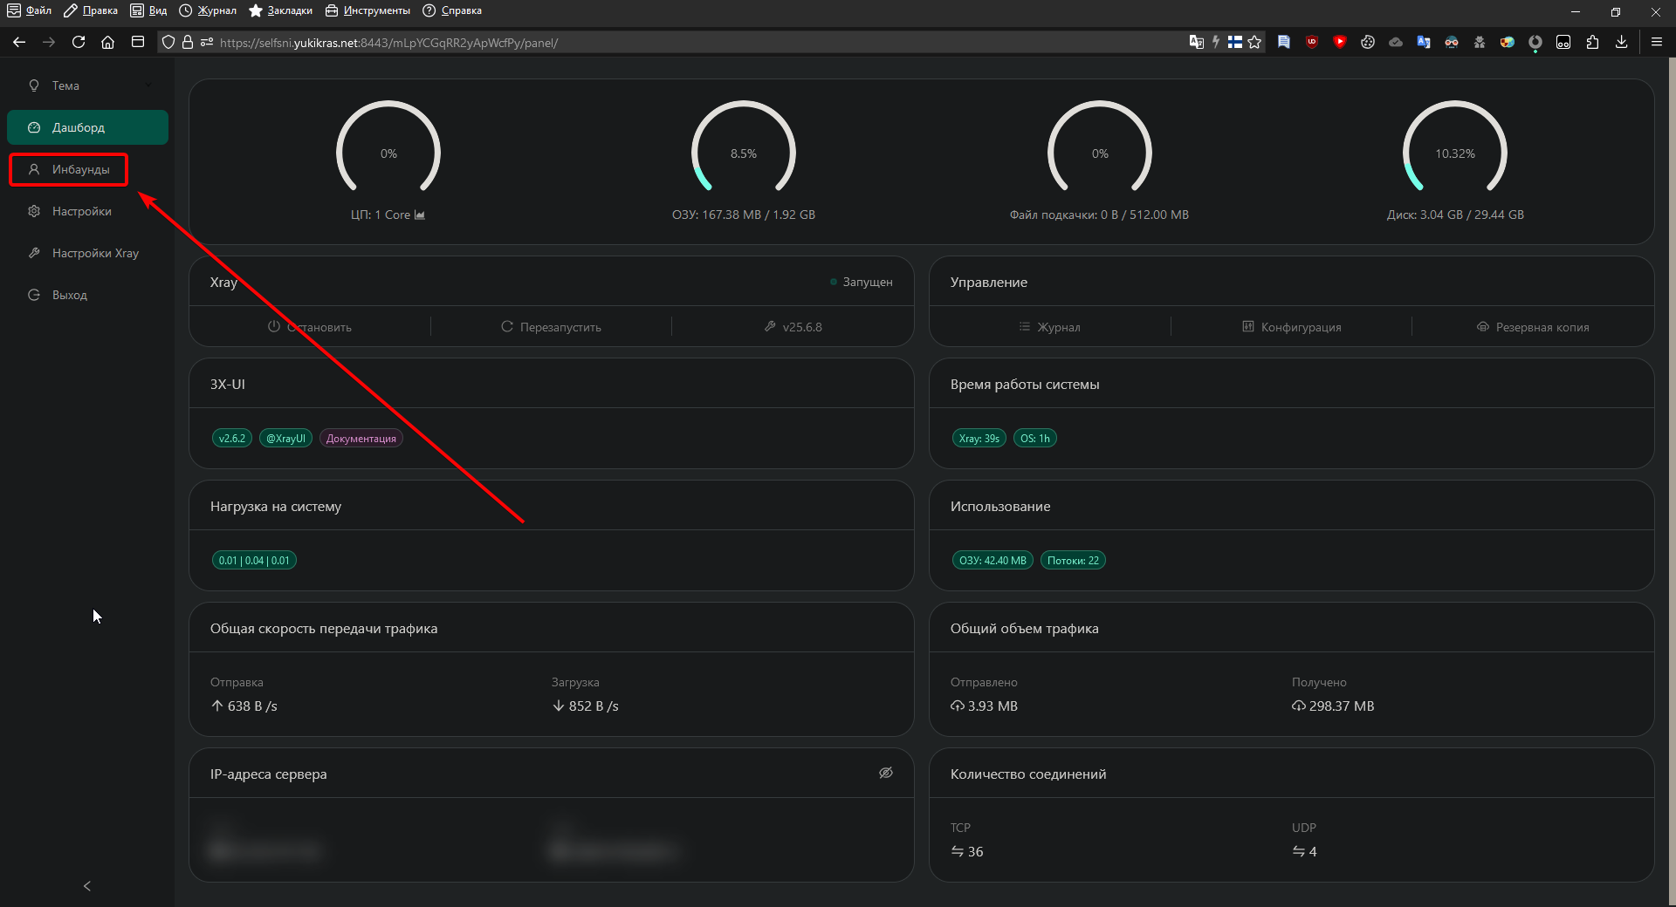Open the @XrayUI tag link
This screenshot has height=907, width=1676.
[x=285, y=439]
